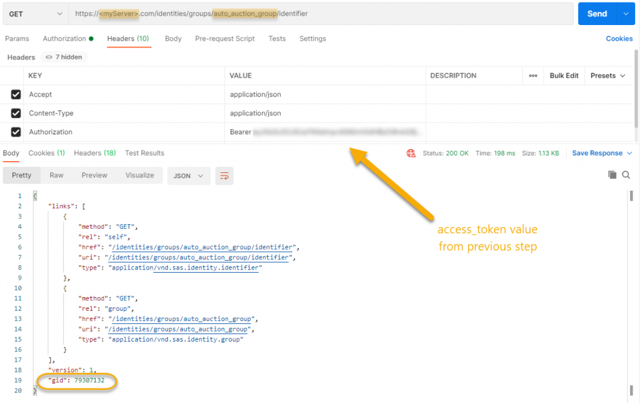
Task: Click the Size 1.13 KB text
Action: [x=540, y=154]
